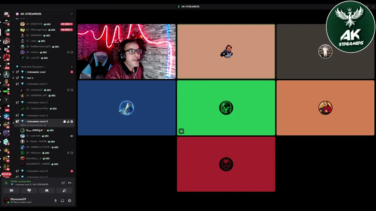The width and height of the screenshot is (376, 211).
Task: Focus the blue participant tile
Action: point(127,108)
